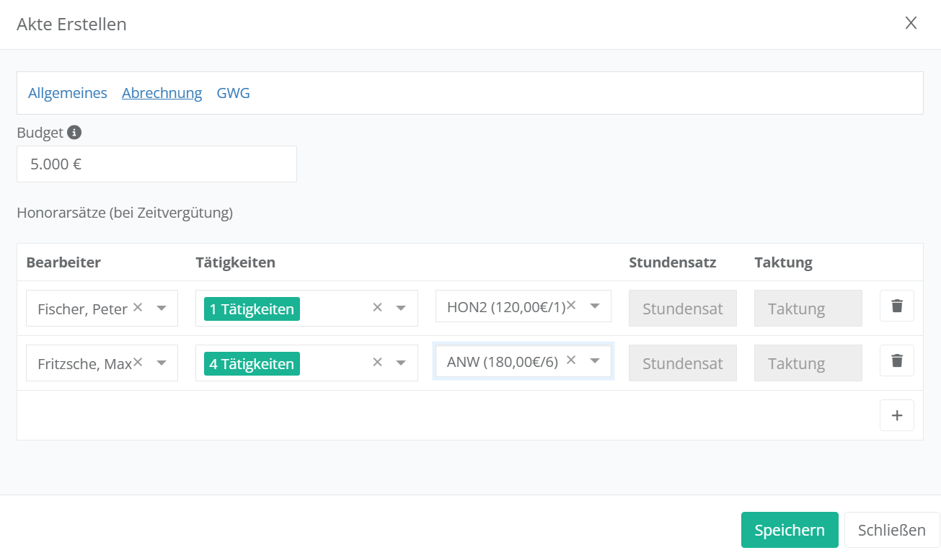The image size is (941, 558).
Task: Remove the 4 Tätigkeiten selection
Action: pos(377,362)
